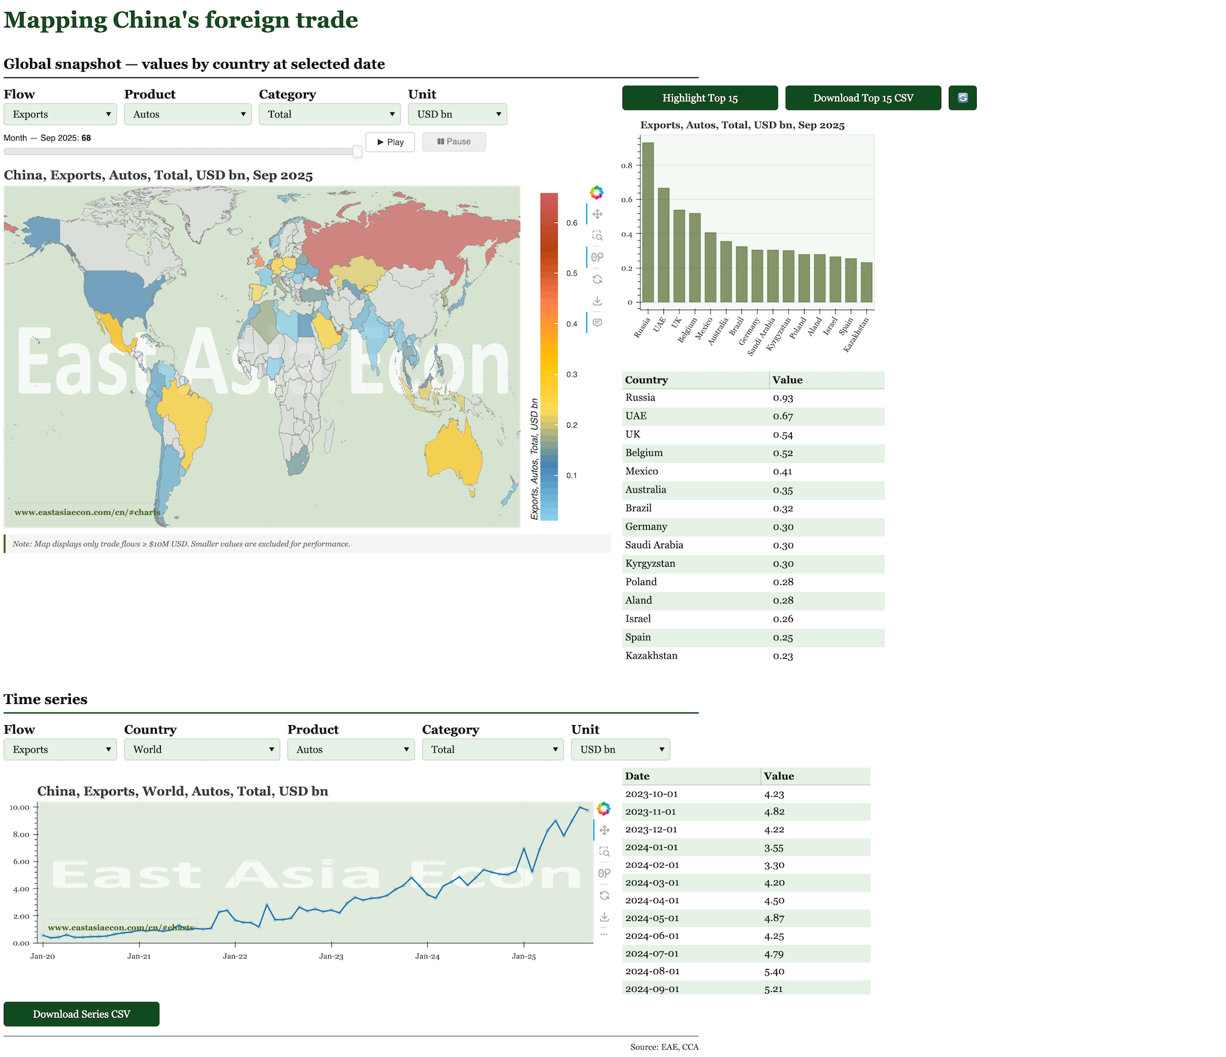This screenshot has height=1057, width=1226.
Task: Activate box zoom on the world map
Action: click(597, 236)
